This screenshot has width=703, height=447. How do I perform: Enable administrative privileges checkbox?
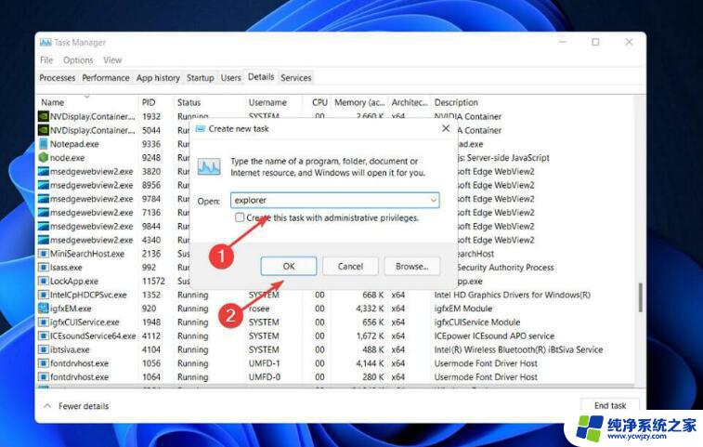click(x=240, y=217)
